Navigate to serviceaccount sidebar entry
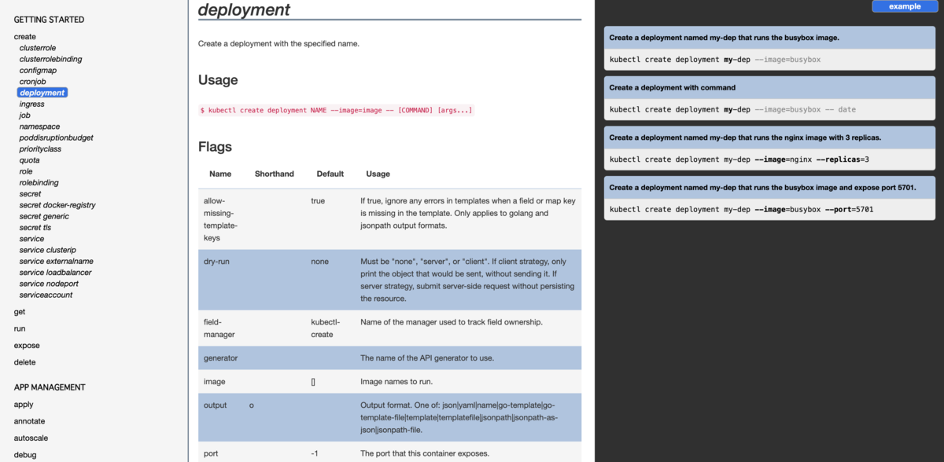944x462 pixels. [46, 295]
